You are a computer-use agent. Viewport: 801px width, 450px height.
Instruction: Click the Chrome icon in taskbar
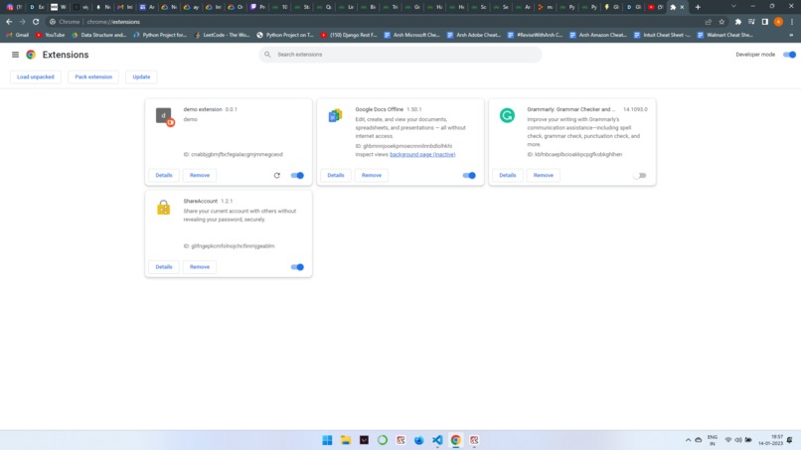pos(456,440)
